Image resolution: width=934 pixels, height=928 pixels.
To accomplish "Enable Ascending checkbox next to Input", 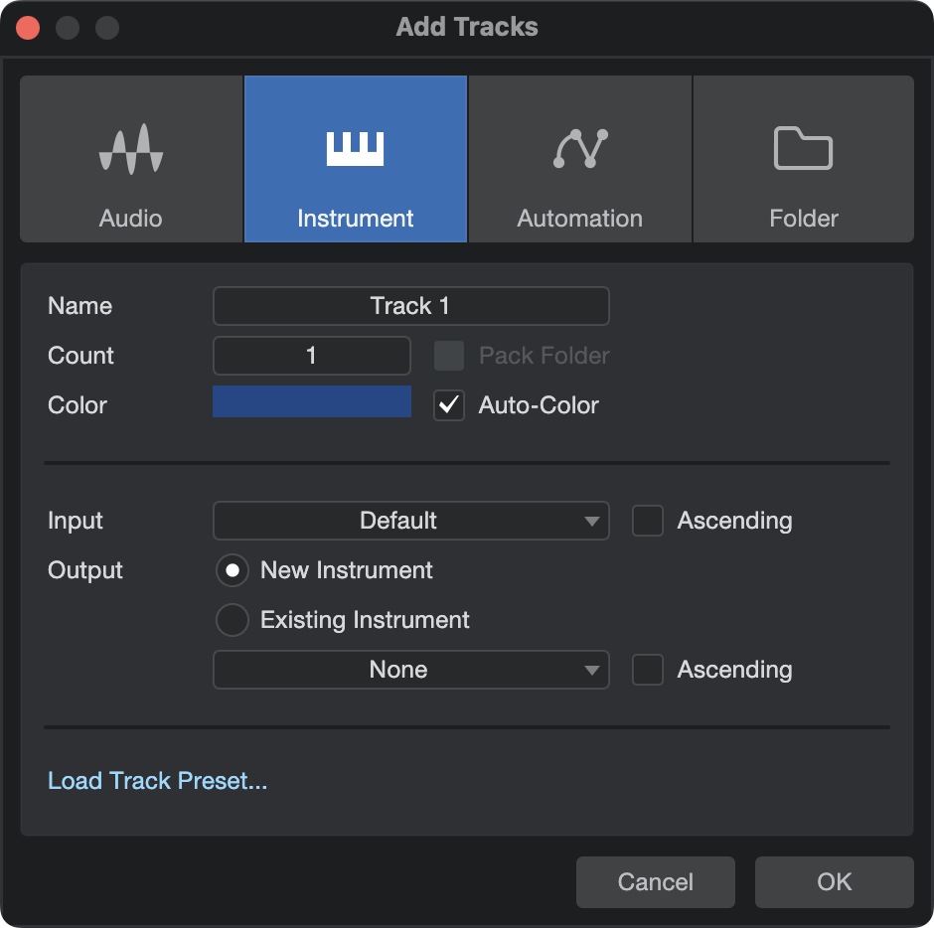I will (648, 521).
